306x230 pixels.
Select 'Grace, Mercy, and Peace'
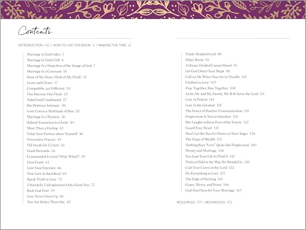click(207, 185)
